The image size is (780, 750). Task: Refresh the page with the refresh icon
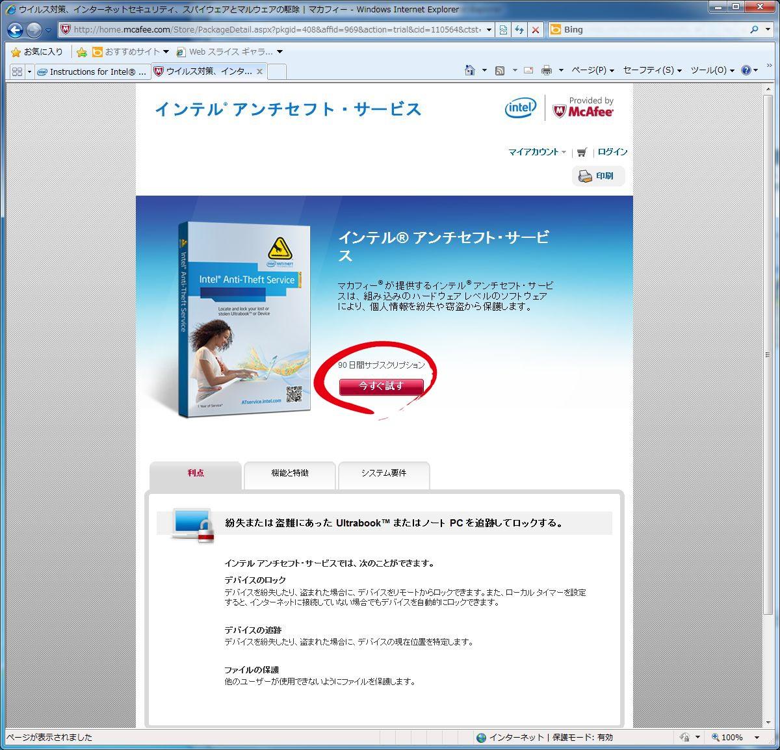click(x=519, y=29)
